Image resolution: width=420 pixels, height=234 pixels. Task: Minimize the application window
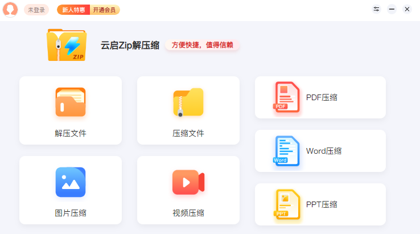392,9
